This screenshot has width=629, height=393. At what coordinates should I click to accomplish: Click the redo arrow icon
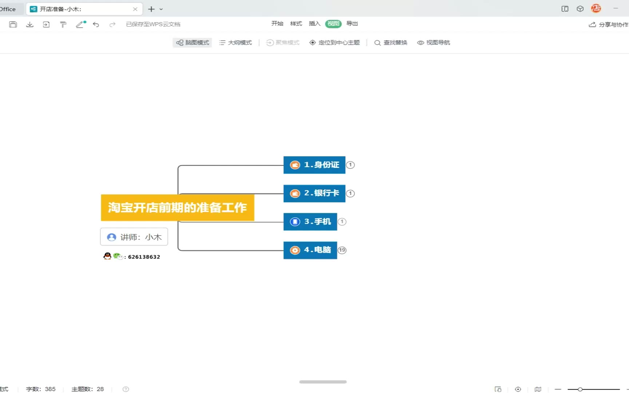112,24
